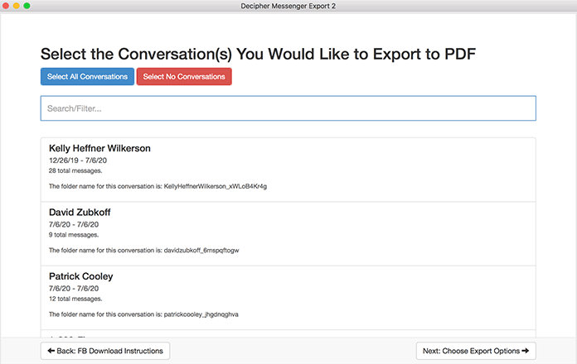Viewport: 577px width, 364px height.
Task: Click Select No Conversations button
Action: tap(184, 76)
